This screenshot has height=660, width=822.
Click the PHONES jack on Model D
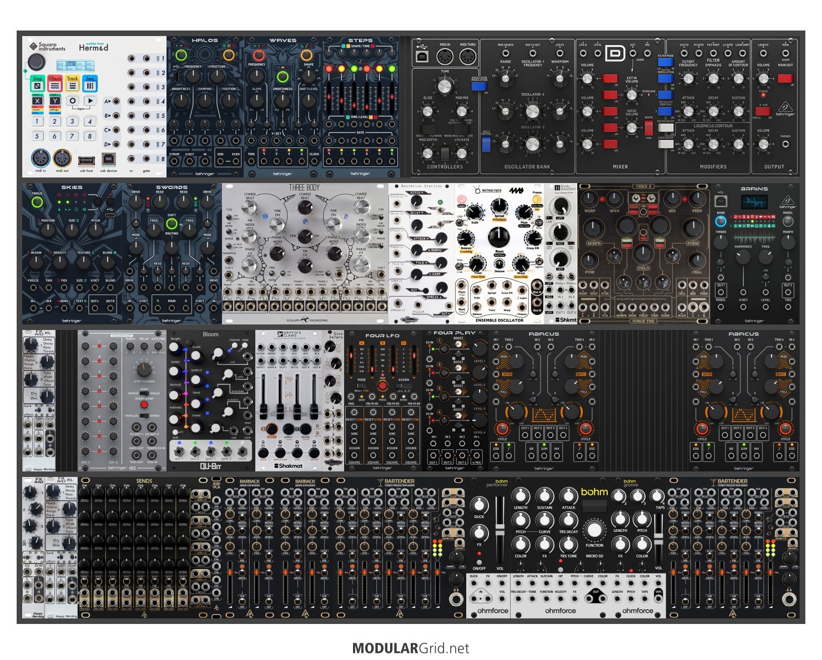[x=785, y=144]
